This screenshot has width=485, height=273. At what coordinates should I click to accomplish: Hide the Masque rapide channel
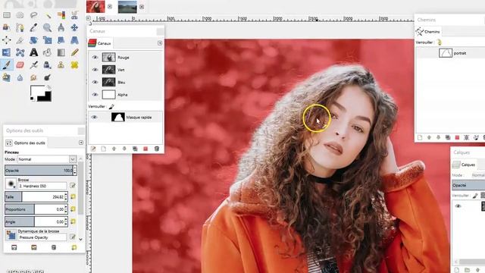click(x=94, y=118)
